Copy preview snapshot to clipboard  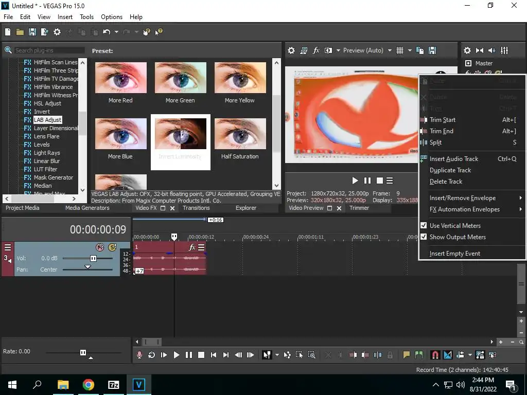(420, 50)
